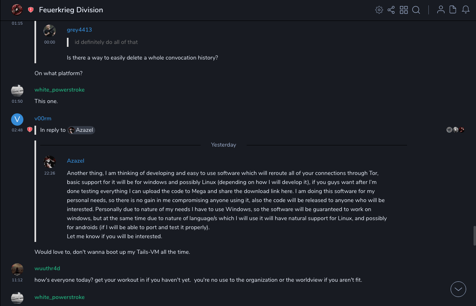Open grey4413 user profile name

(x=79, y=30)
